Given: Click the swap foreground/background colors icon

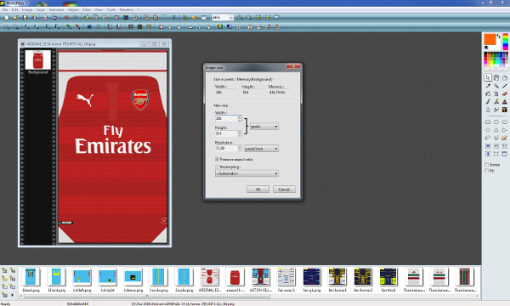Looking at the screenshot, I should coord(499,36).
